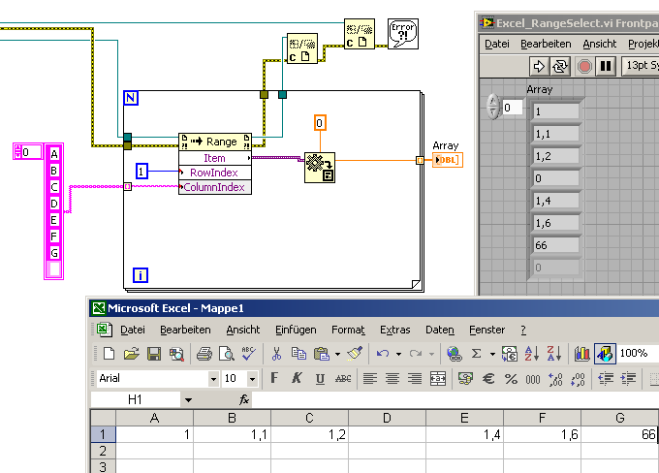Click Merge and Center icon

(437, 379)
